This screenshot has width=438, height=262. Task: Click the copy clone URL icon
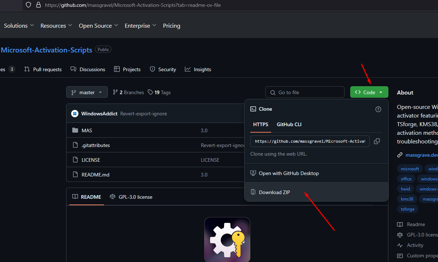click(377, 141)
